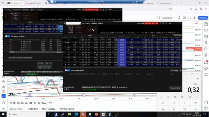Toggle the highlighted blue link tool in left toolbar
Screen dimensions: 209x117
4,96
